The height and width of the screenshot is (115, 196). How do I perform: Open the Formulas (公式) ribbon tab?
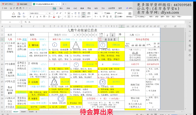click(x=75, y=8)
